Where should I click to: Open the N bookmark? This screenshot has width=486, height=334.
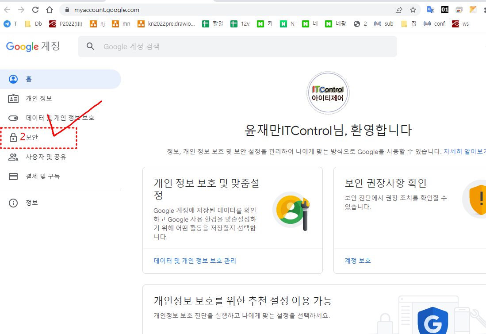coord(287,23)
